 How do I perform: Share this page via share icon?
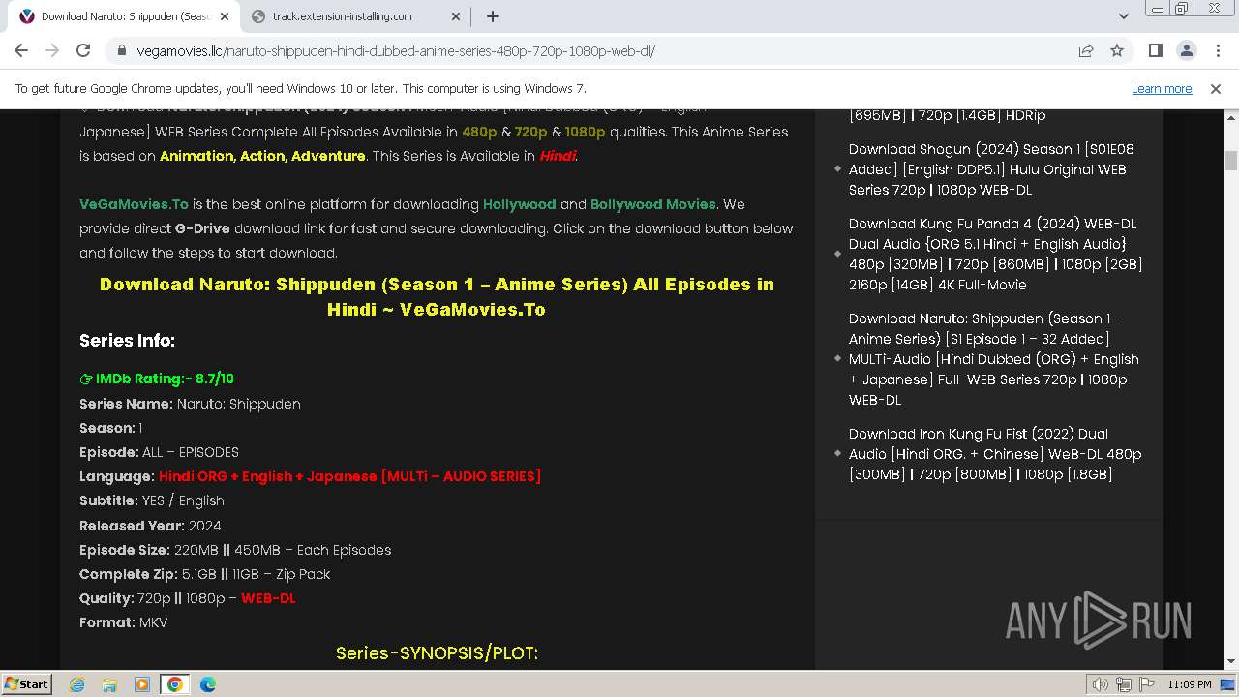click(x=1086, y=50)
